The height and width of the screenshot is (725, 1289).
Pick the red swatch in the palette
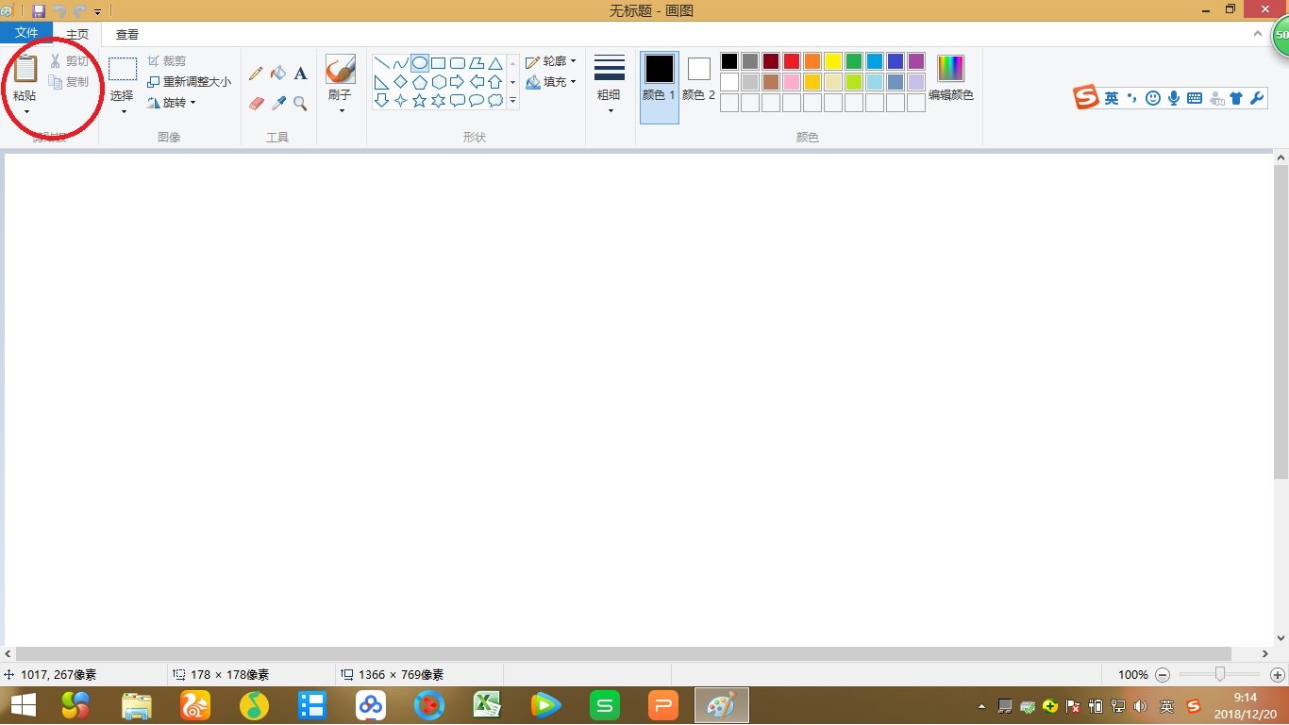792,61
